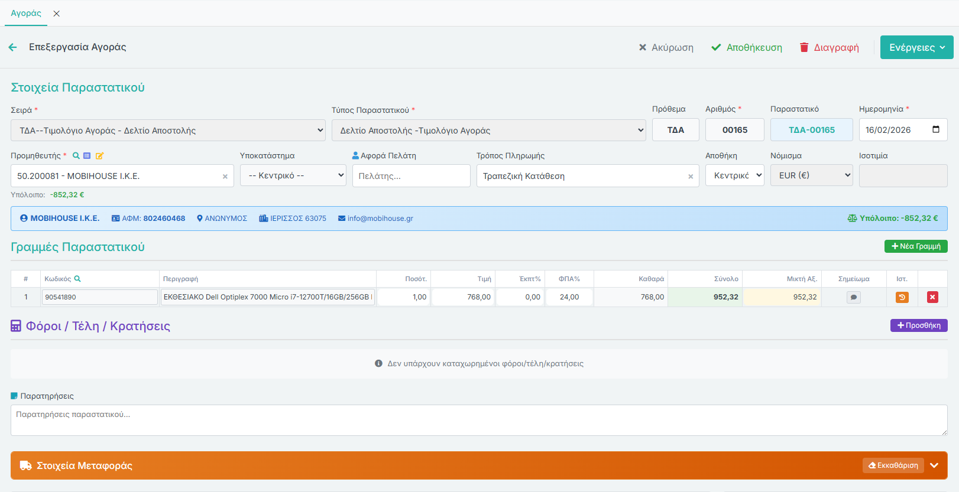Switch to the Αγοράς tab
The height and width of the screenshot is (492, 959).
click(x=26, y=14)
